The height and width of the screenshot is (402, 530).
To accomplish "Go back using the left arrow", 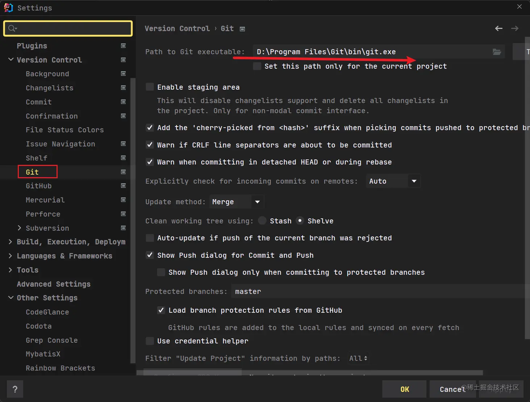I will pyautogui.click(x=499, y=28).
